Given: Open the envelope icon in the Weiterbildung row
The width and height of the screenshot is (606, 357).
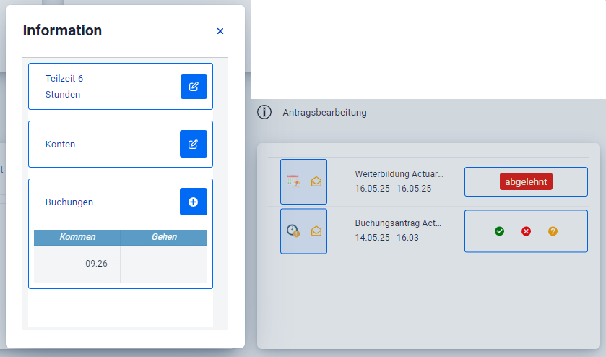Looking at the screenshot, I should 316,182.
